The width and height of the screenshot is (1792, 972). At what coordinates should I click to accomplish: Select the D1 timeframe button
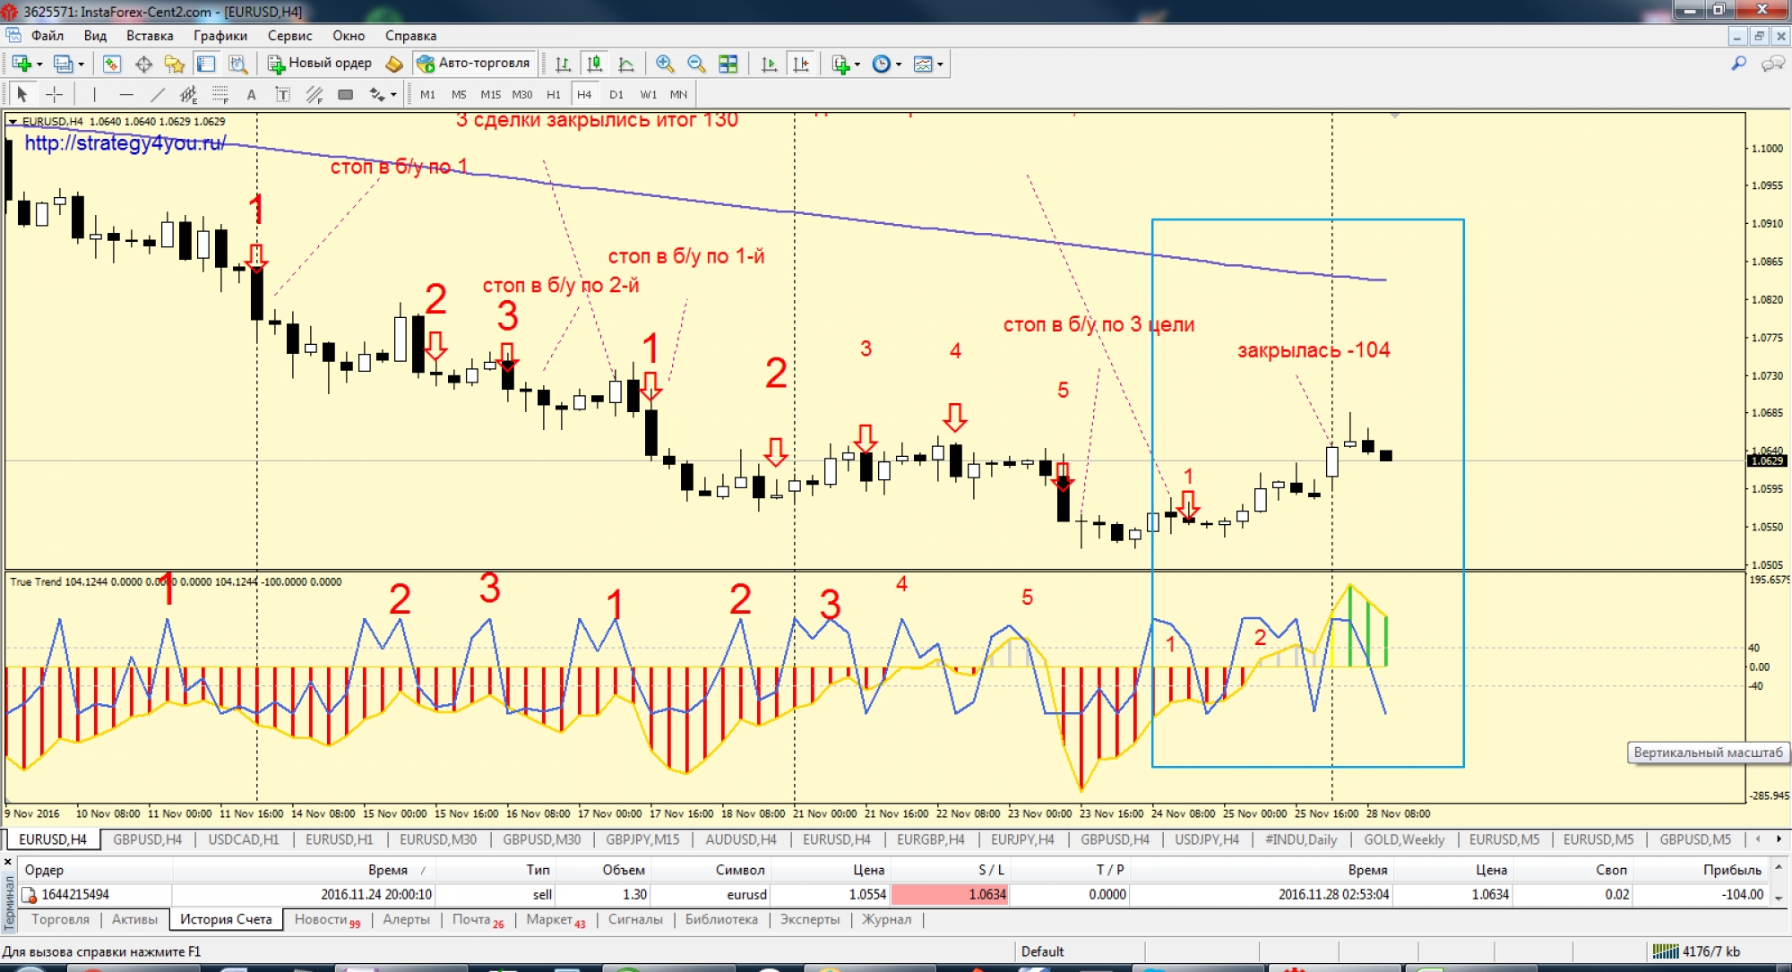point(616,94)
